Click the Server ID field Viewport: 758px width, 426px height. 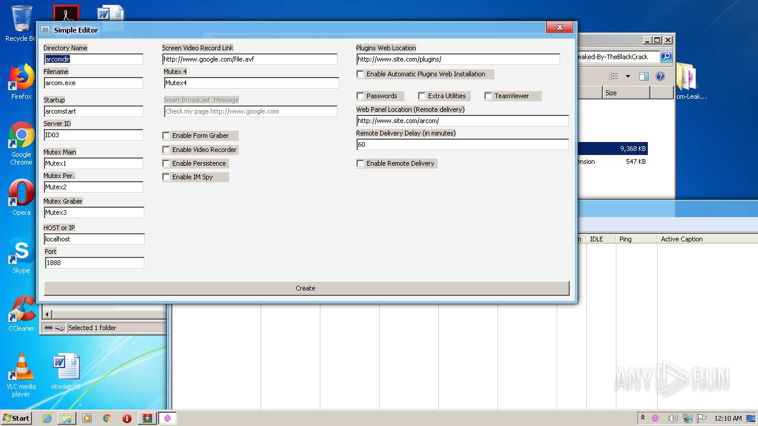click(94, 135)
